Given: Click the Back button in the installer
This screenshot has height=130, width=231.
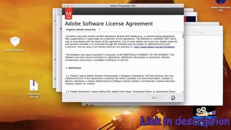Looking at the screenshot, I should coord(155,98).
